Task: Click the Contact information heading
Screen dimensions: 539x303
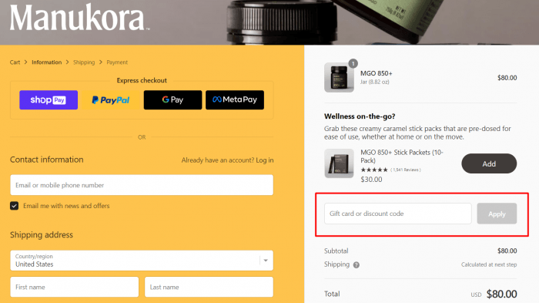Action: pos(47,160)
